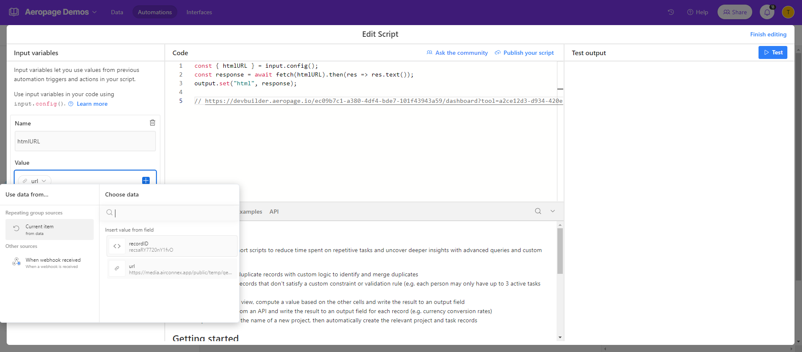The height and width of the screenshot is (352, 802).
Task: Open the base history clock icon
Action: coord(671,12)
